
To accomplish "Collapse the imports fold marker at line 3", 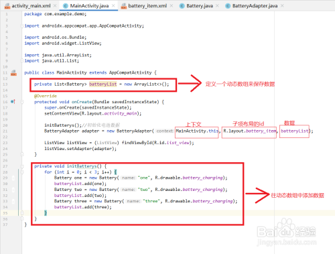I will click(22, 26).
